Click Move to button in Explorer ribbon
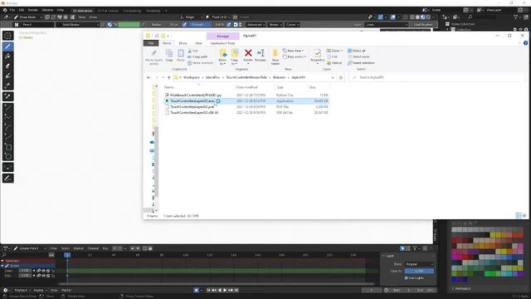 point(222,56)
